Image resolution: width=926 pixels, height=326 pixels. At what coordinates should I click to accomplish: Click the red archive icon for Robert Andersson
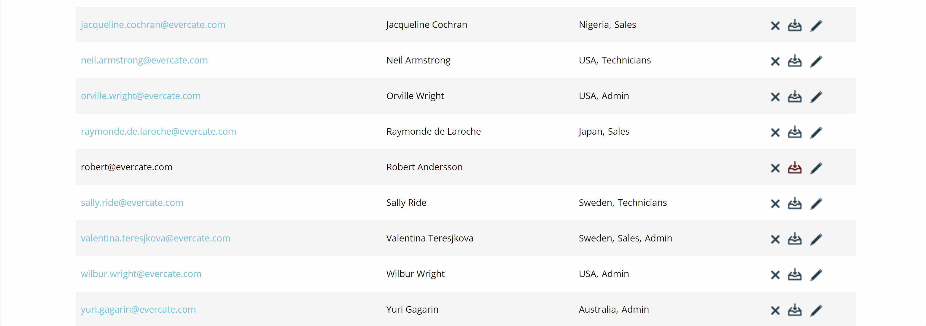(794, 168)
